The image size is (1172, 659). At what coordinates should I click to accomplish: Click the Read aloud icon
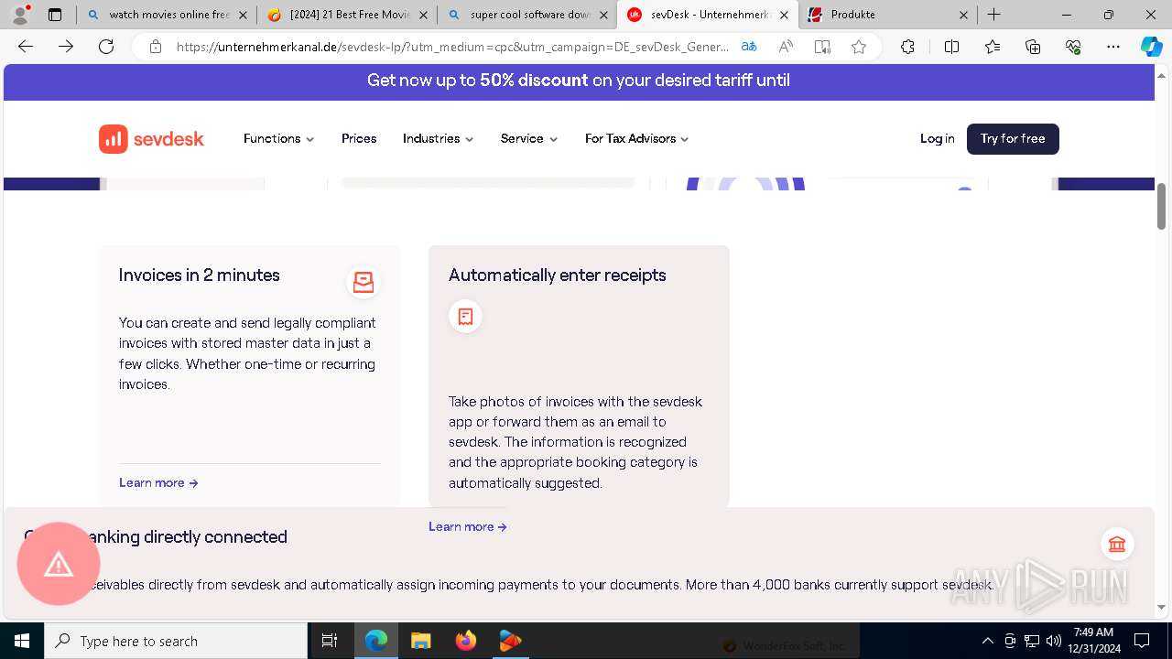pos(786,47)
